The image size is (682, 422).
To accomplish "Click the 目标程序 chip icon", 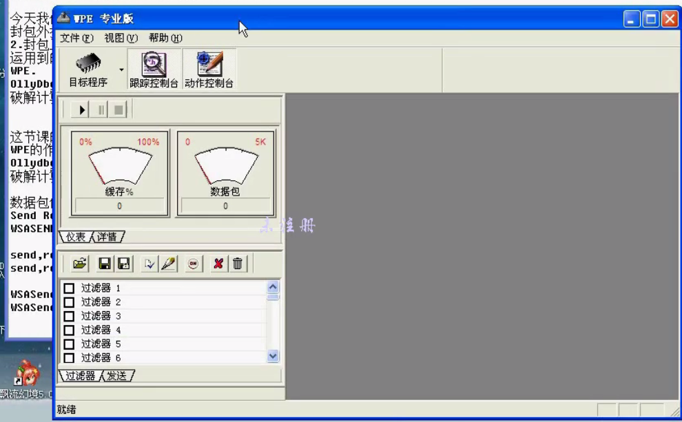I will coord(88,65).
